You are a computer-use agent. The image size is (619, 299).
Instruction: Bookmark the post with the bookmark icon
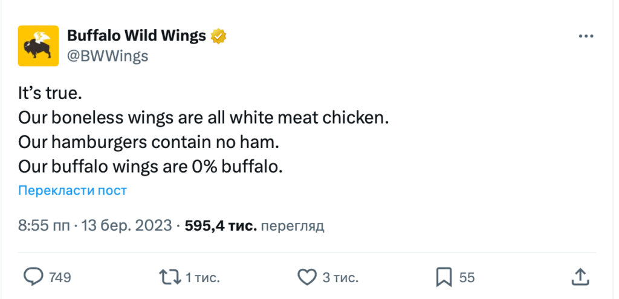coord(444,277)
